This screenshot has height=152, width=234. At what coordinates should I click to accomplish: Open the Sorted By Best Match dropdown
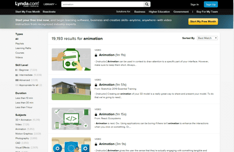[207, 38]
